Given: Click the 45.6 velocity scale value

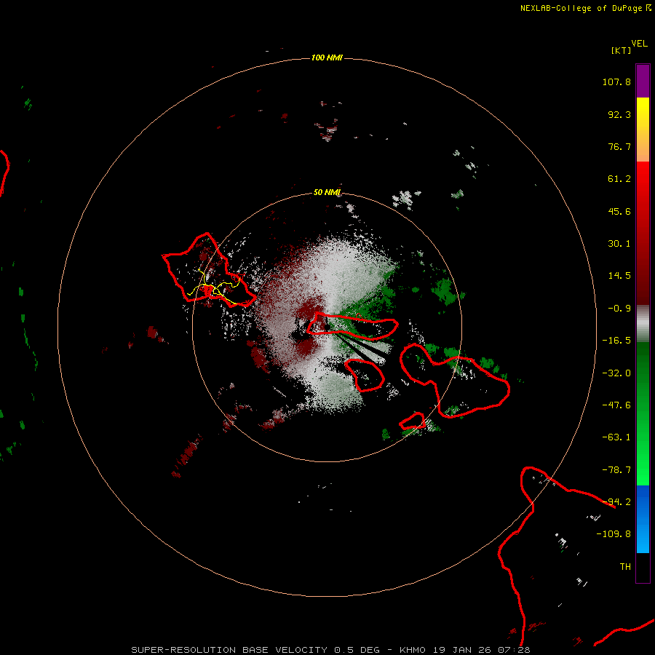Looking at the screenshot, I should coord(619,211).
